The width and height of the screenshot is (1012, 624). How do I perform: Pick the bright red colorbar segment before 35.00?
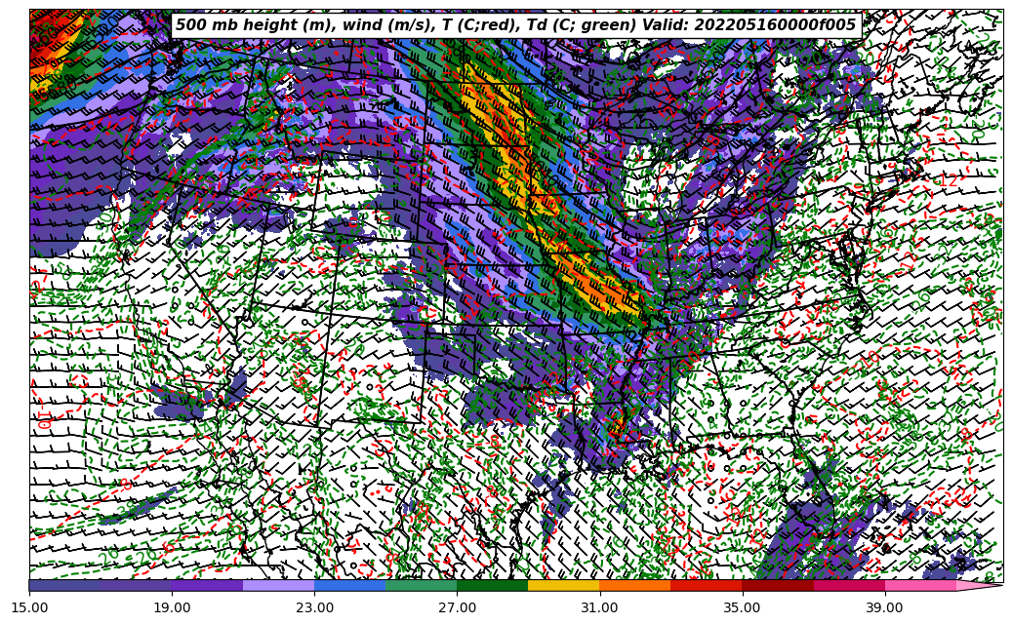[x=707, y=585]
